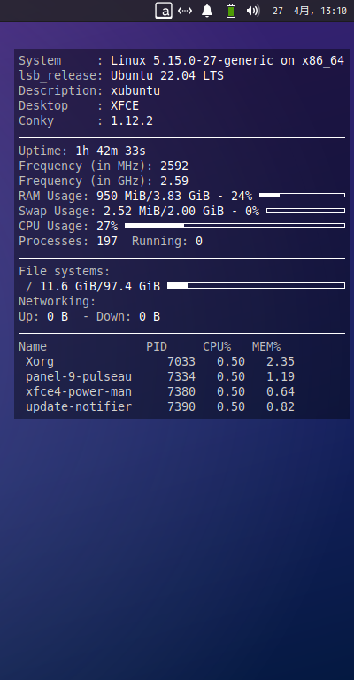The width and height of the screenshot is (354, 680).
Task: Open the input method 'a' indicator
Action: pos(164,11)
